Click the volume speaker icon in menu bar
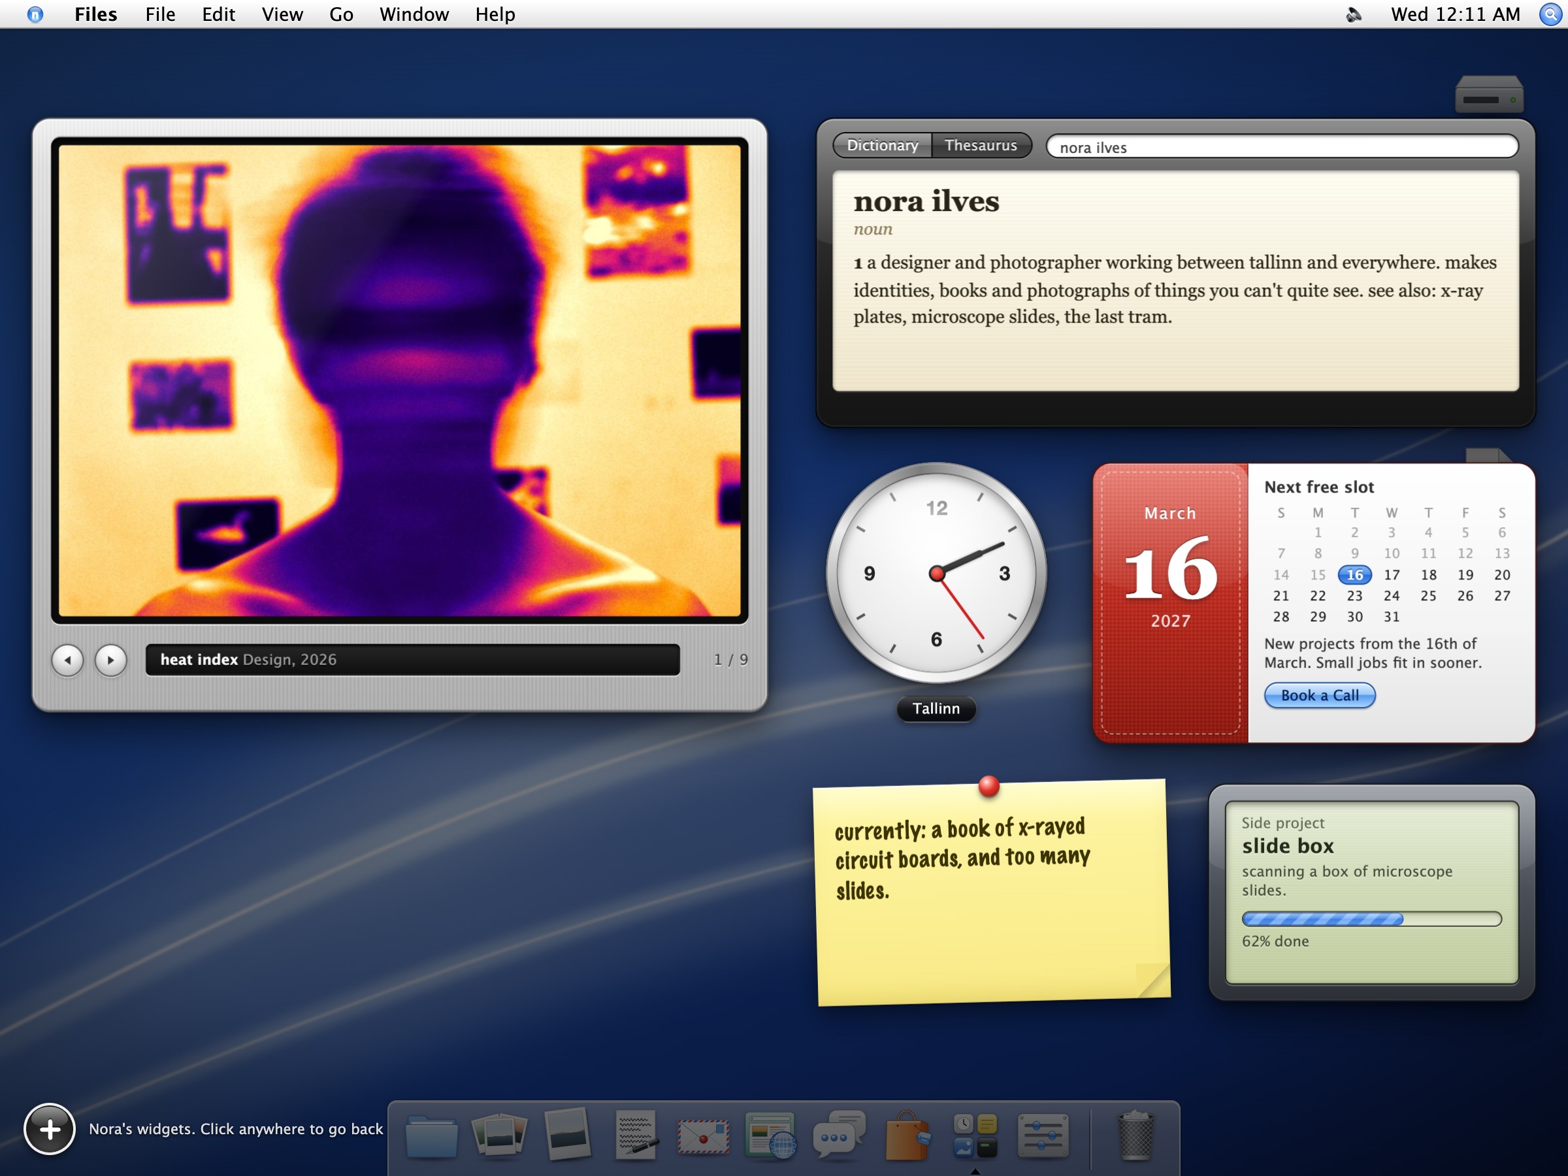Image resolution: width=1568 pixels, height=1176 pixels. click(x=1354, y=14)
